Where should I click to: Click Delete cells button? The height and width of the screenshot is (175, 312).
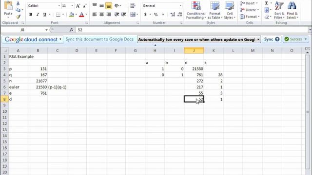[250, 10]
